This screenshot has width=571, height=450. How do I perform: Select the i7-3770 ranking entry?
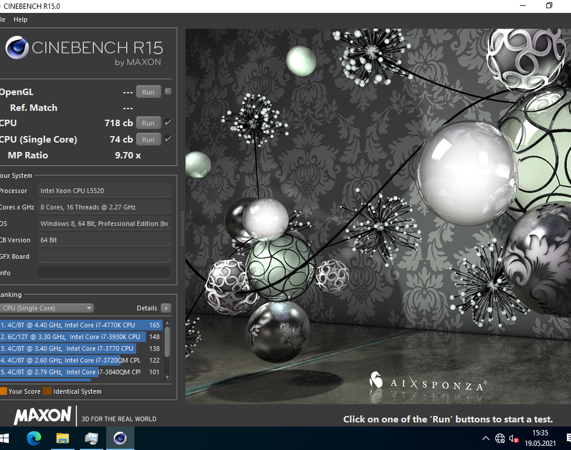tap(81, 349)
